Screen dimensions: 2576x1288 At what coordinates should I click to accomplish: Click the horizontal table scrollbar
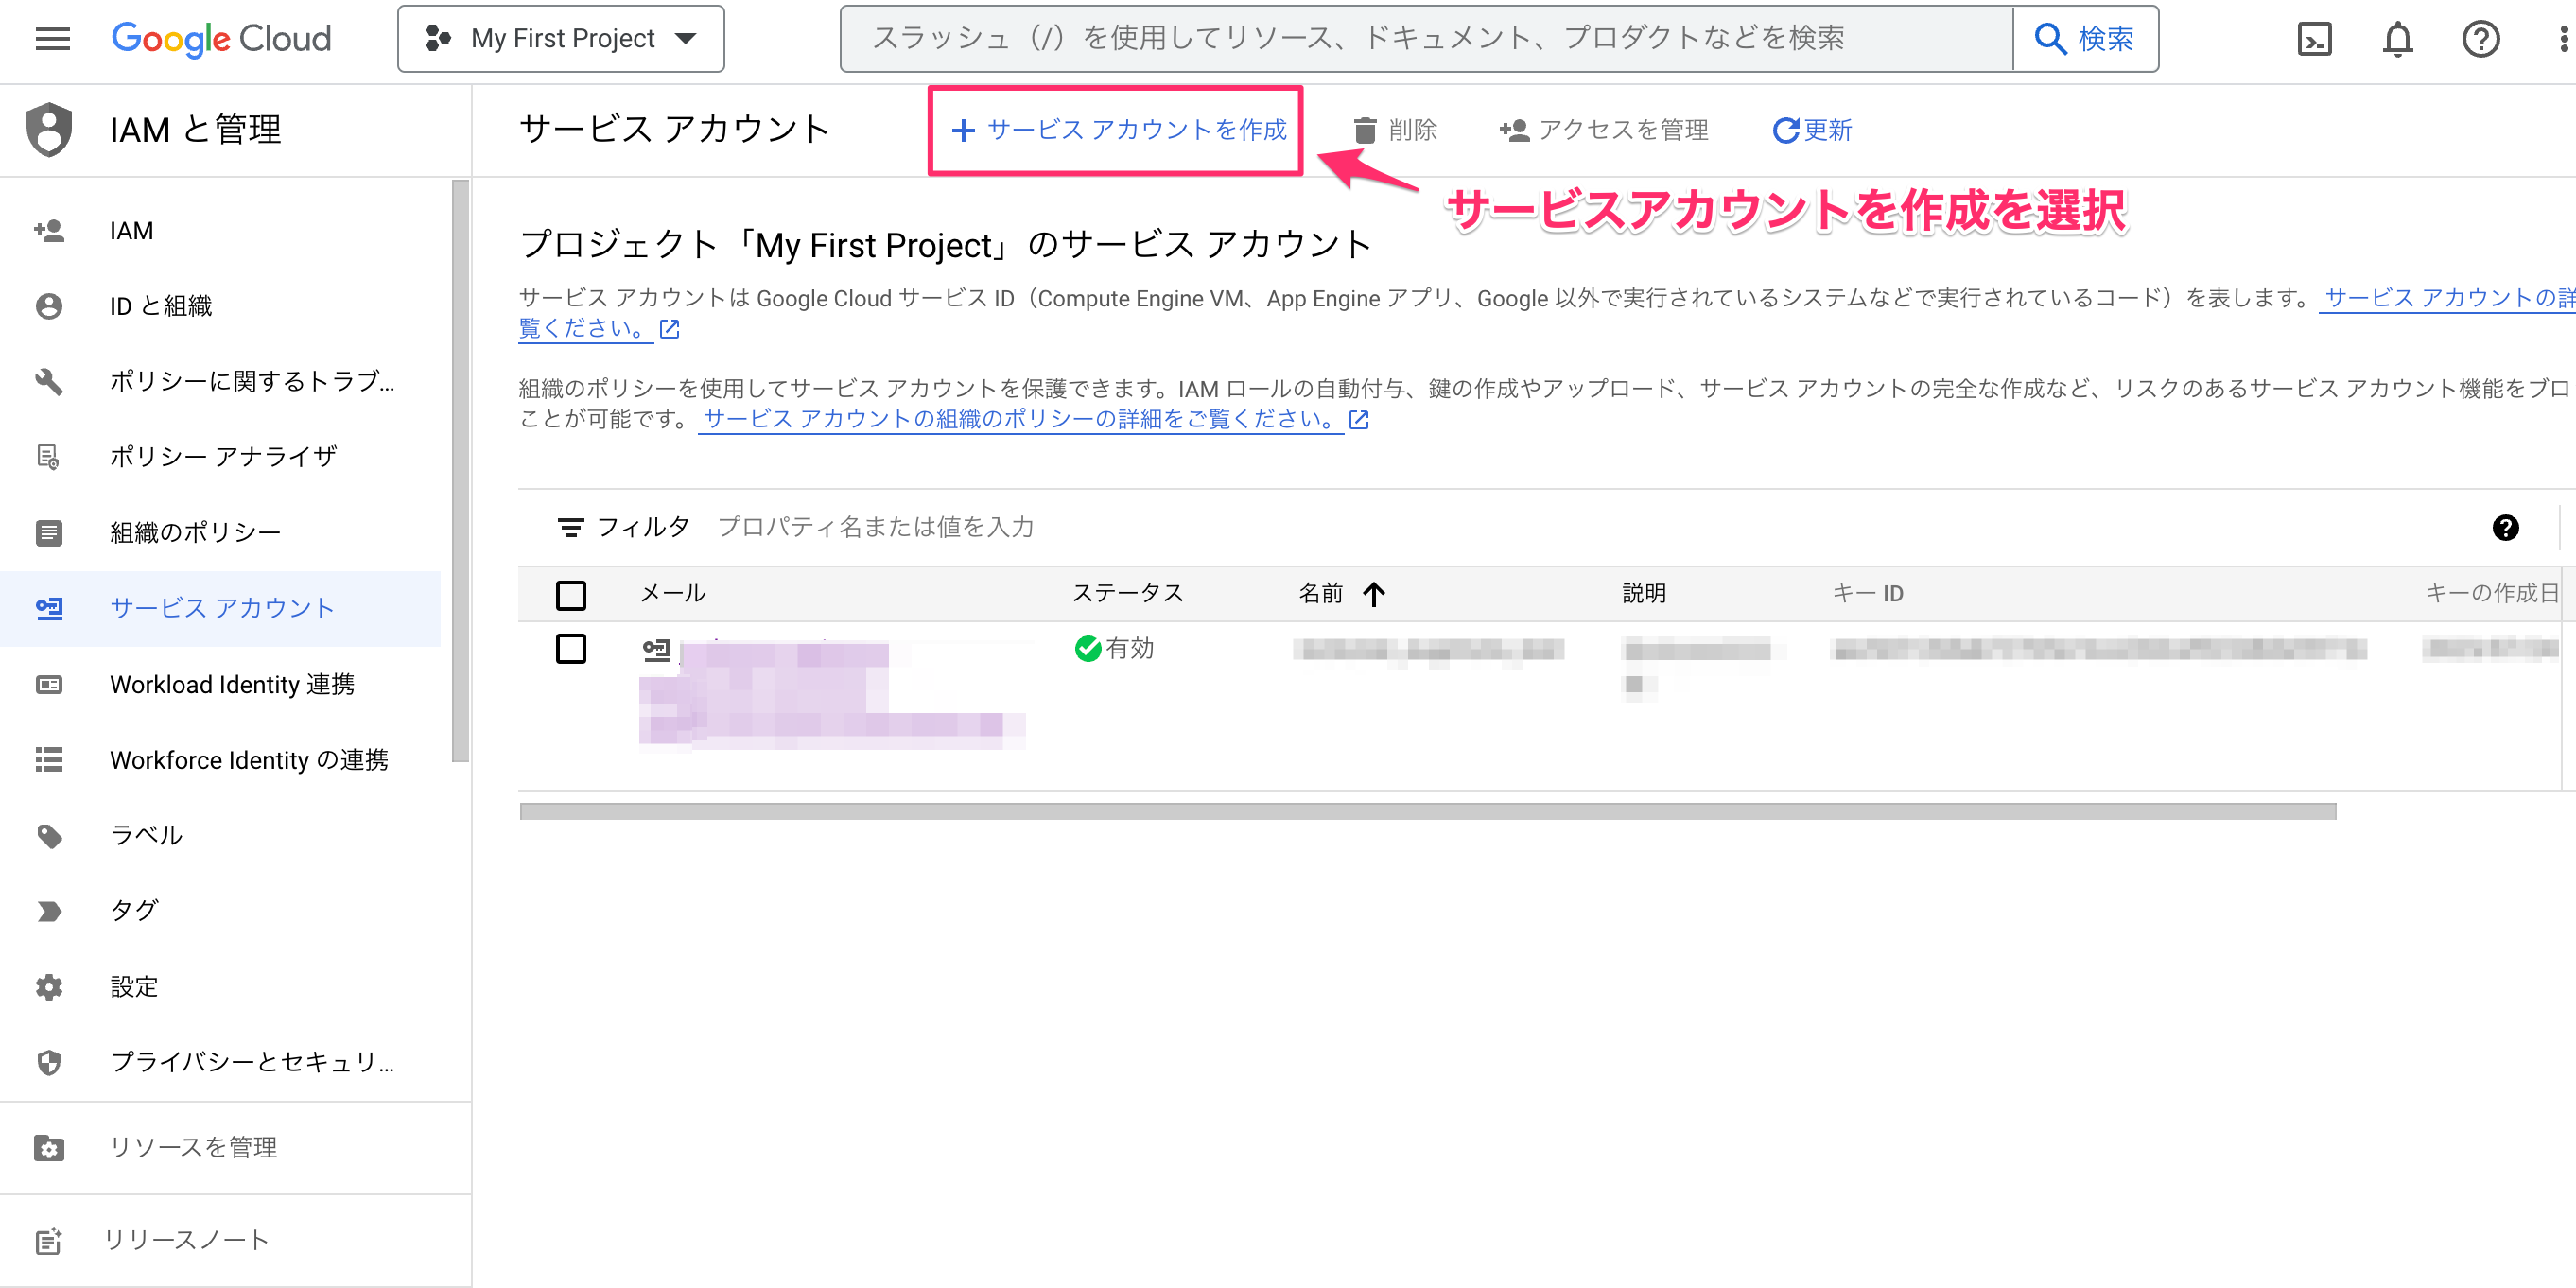pyautogui.click(x=1427, y=811)
